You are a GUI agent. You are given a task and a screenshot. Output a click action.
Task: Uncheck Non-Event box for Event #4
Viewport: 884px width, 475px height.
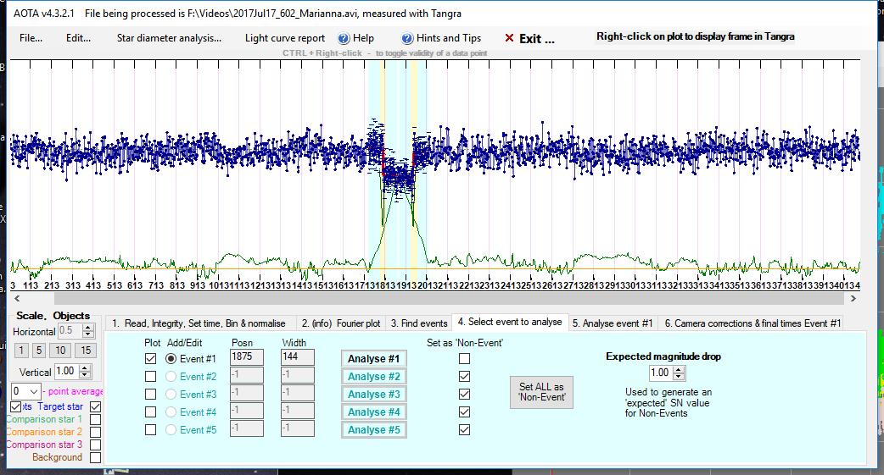[x=465, y=412]
